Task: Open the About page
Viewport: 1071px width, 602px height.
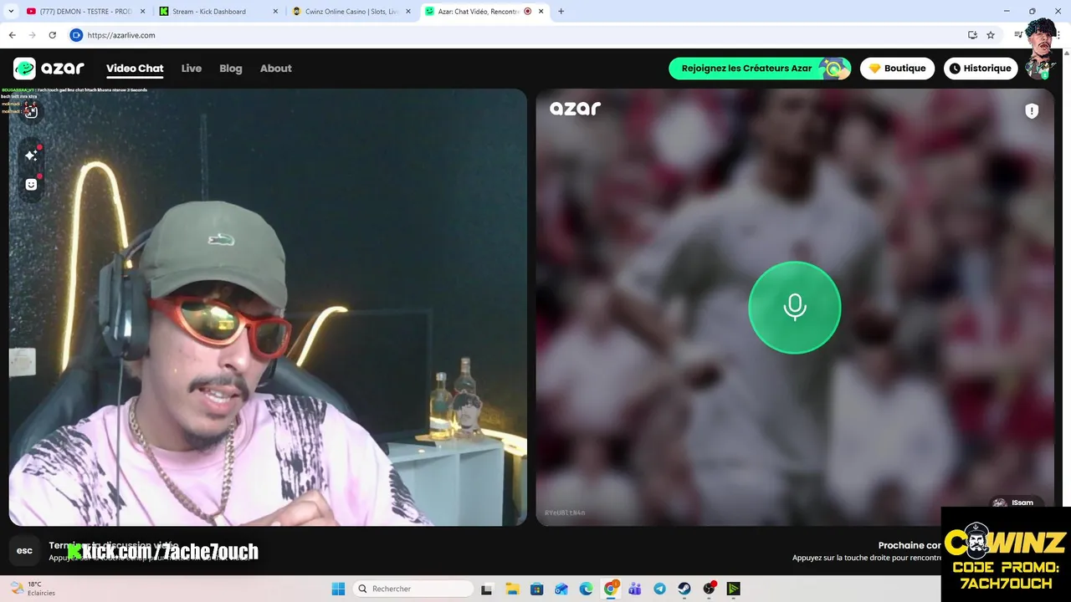Action: (x=275, y=69)
